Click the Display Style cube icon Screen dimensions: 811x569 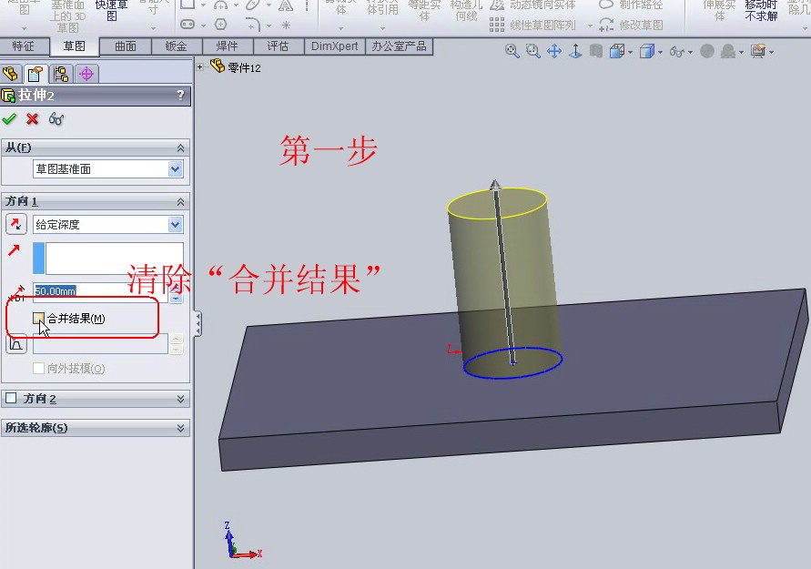coord(646,51)
